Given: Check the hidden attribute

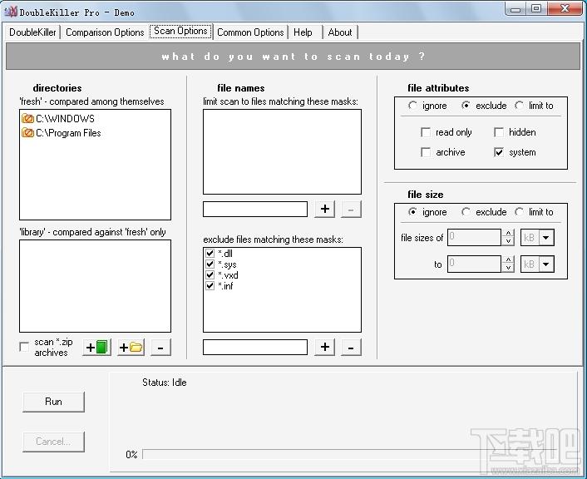Looking at the screenshot, I should pos(499,132).
